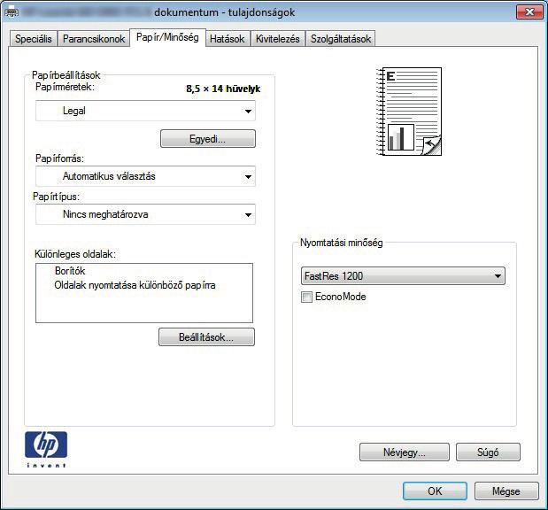Close the properties dialog window
The width and height of the screenshot is (548, 510).
click(529, 12)
